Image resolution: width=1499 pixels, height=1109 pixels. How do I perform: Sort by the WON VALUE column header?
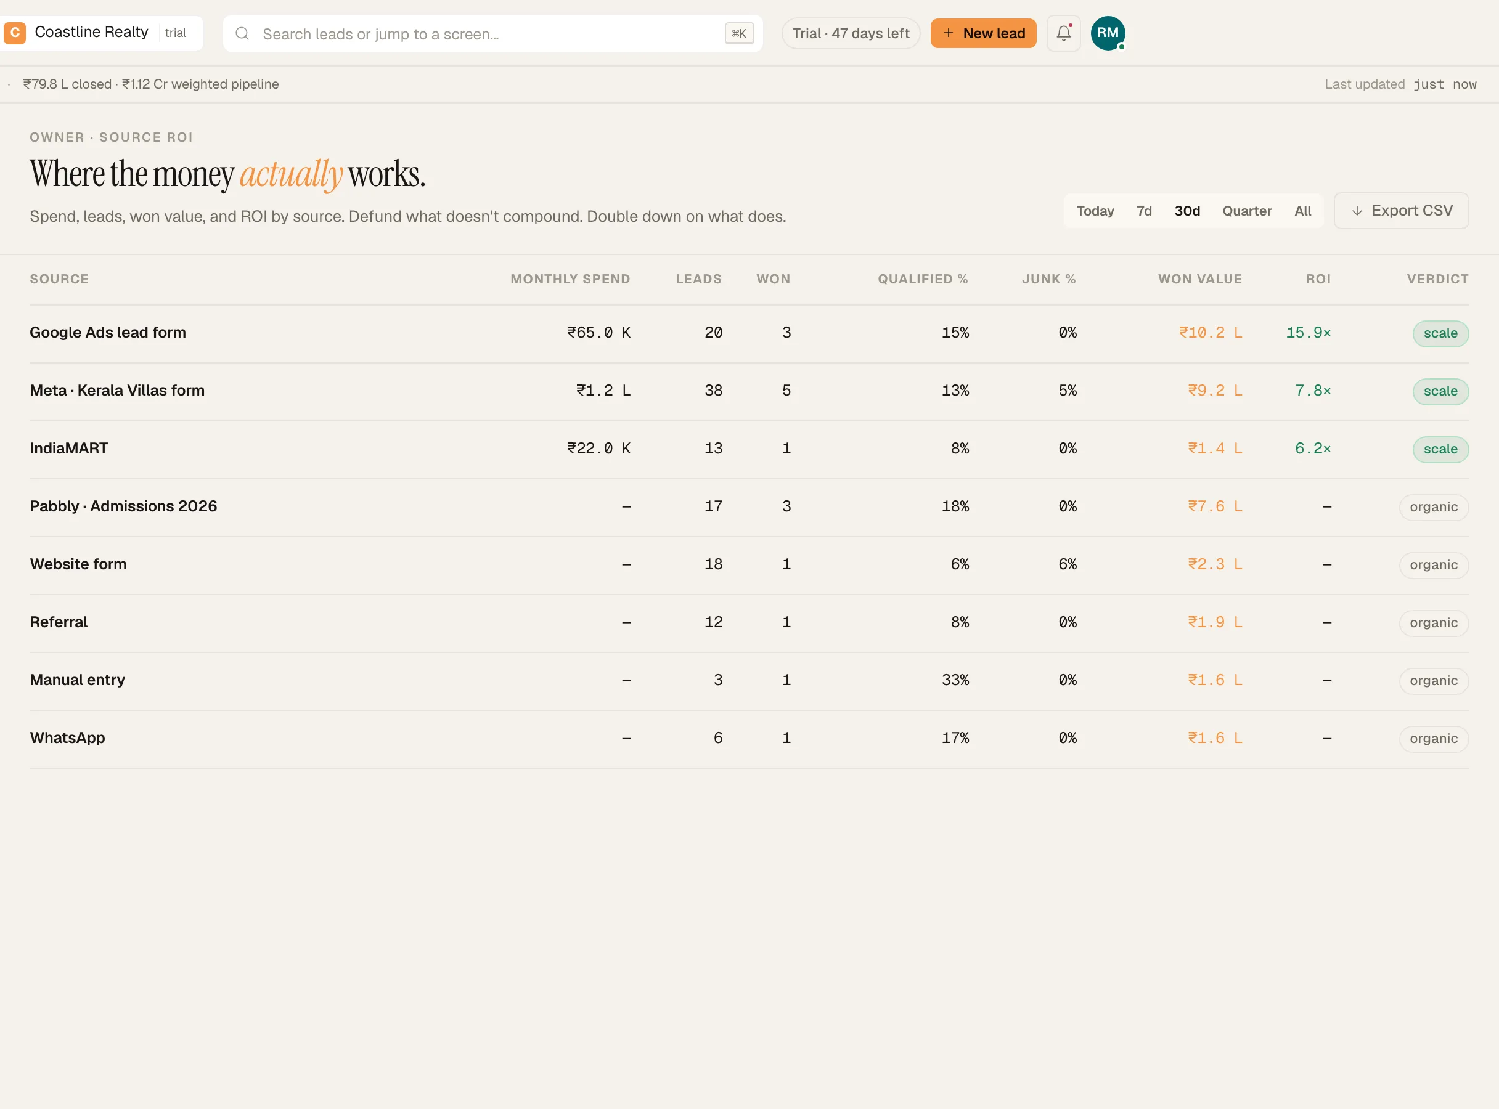point(1199,279)
